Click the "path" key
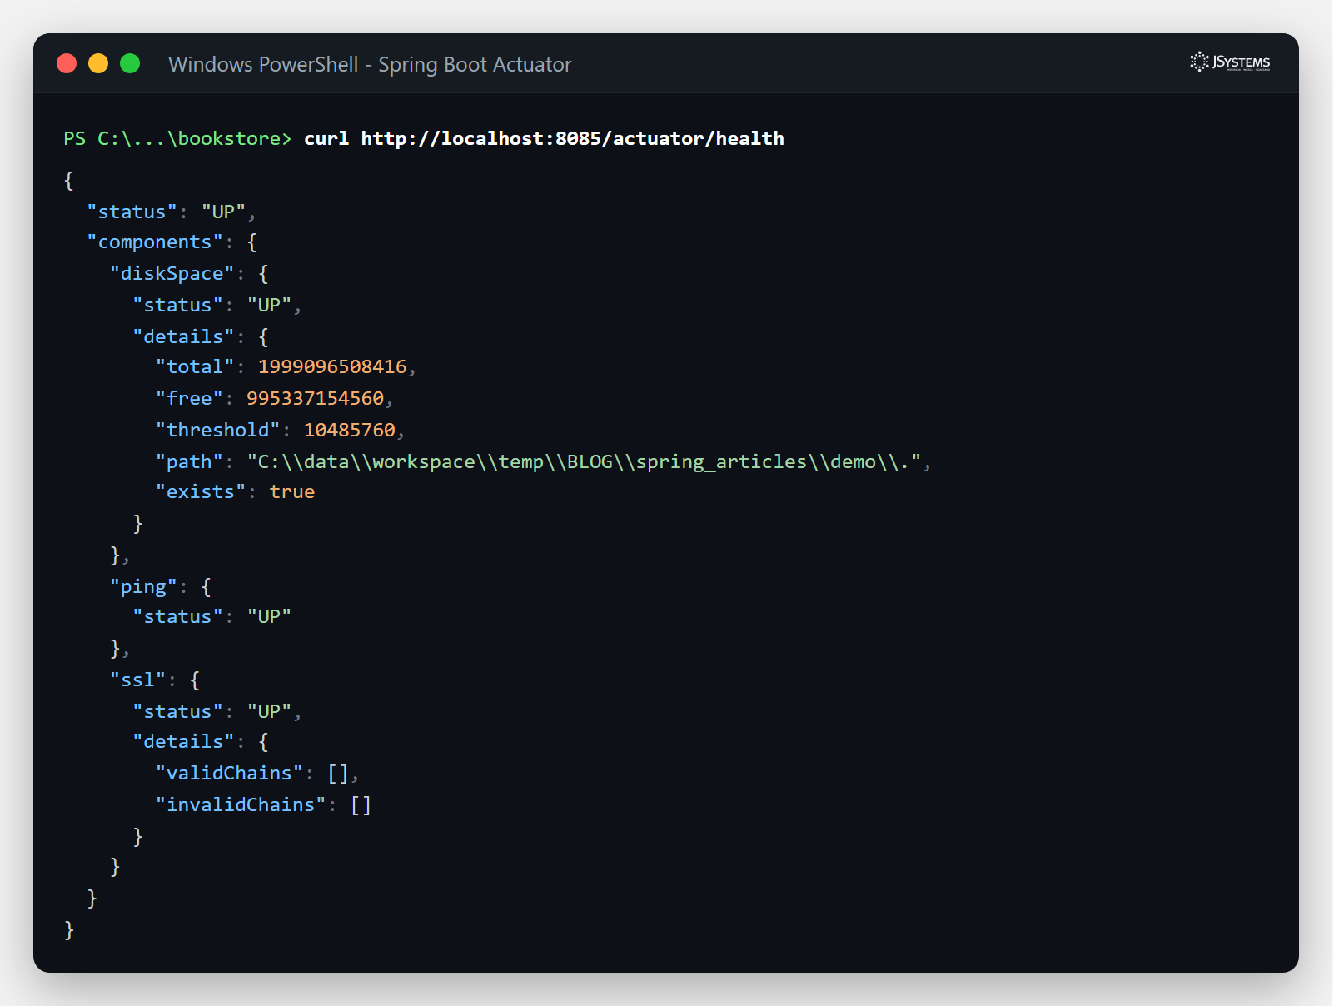1334x1006 pixels. pos(189,461)
